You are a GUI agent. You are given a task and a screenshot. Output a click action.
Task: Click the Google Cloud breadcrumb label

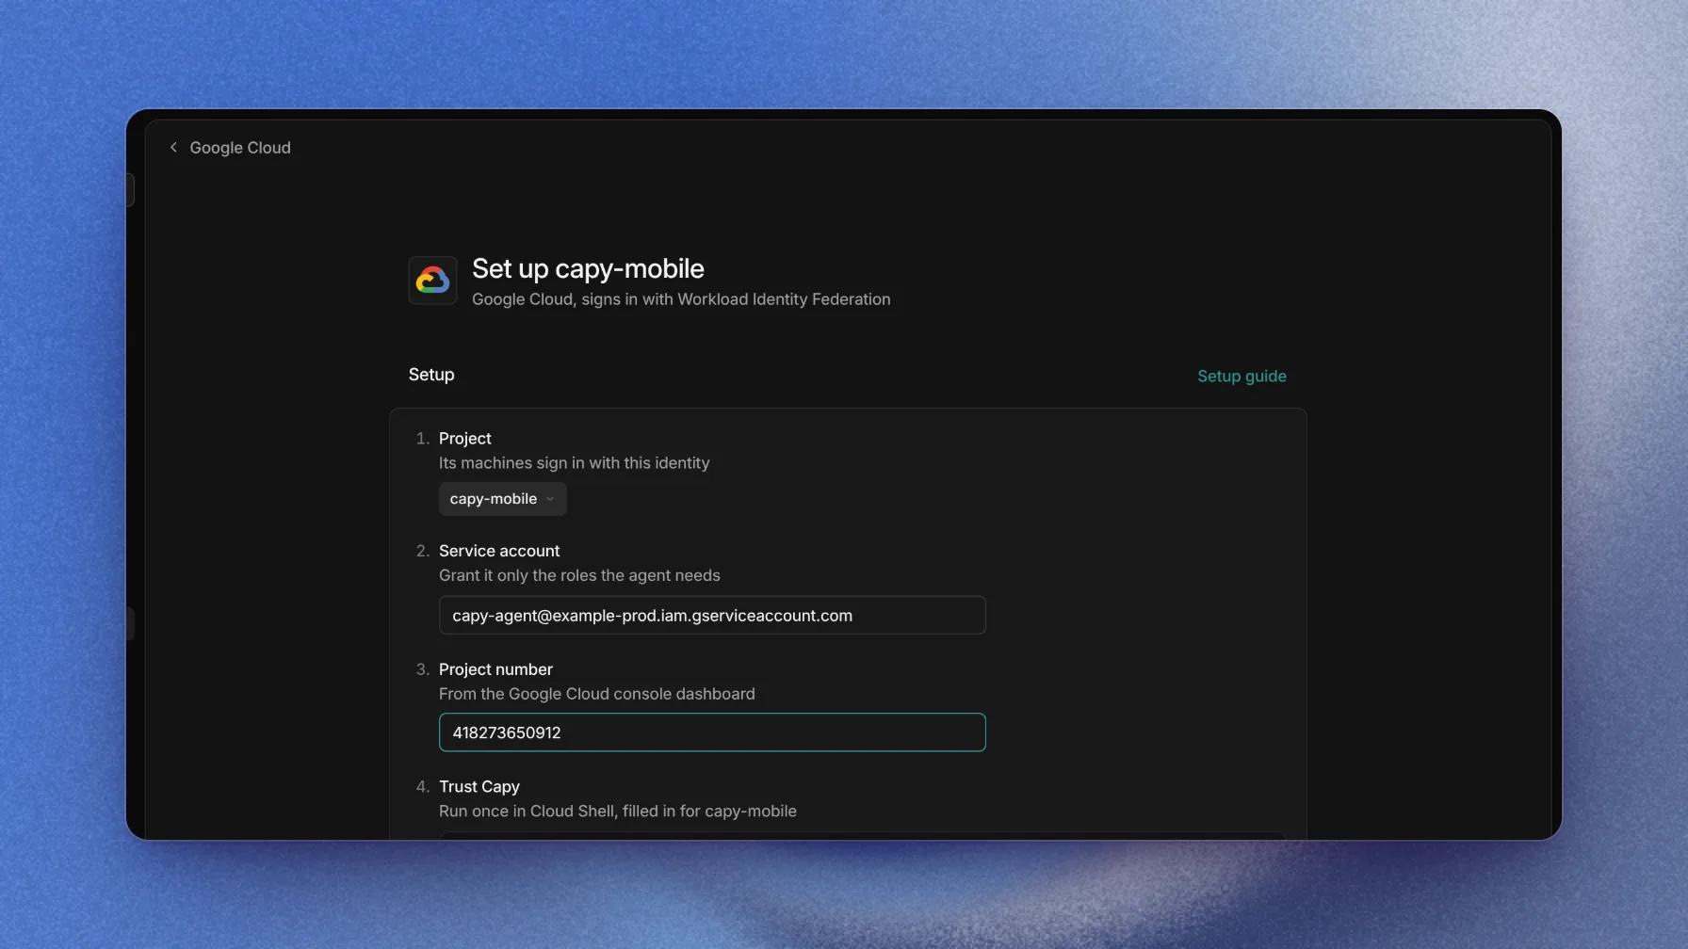(x=240, y=147)
